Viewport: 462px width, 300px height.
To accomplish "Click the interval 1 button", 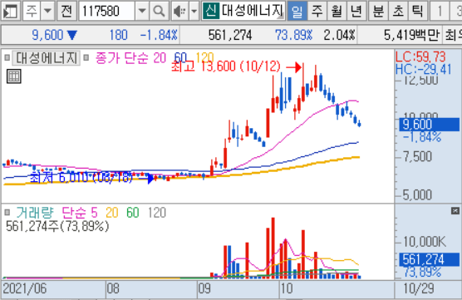I will coord(440,11).
